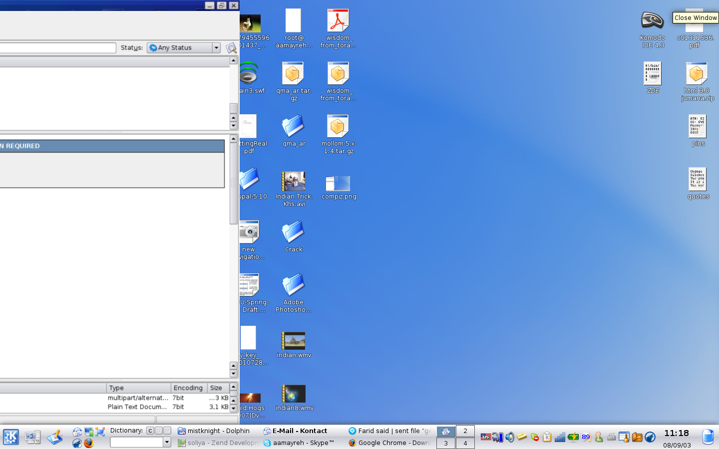The image size is (719, 449).
Task: Click in the Dictionary text input field
Action: point(136,442)
